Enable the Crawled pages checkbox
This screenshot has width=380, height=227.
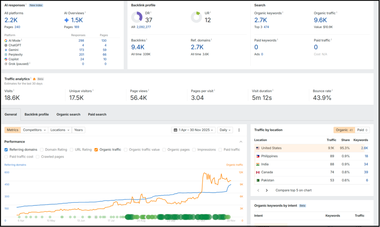click(37, 157)
